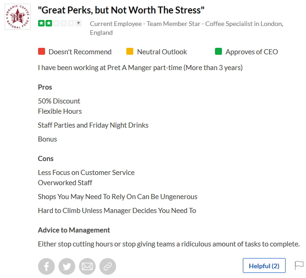The height and width of the screenshot is (278, 306).
Task: Copy review link with chain icon
Action: 108,266
